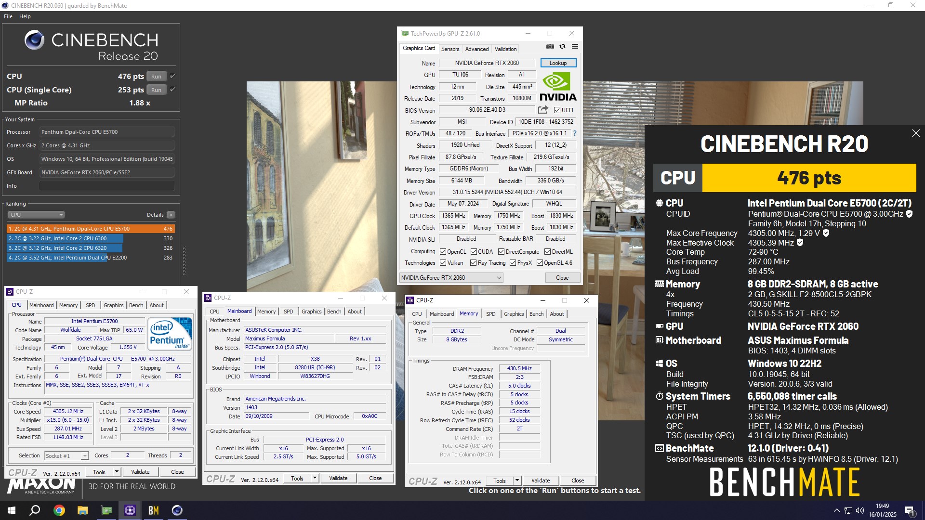
Task: Click the BIOS export share icon
Action: click(x=543, y=110)
